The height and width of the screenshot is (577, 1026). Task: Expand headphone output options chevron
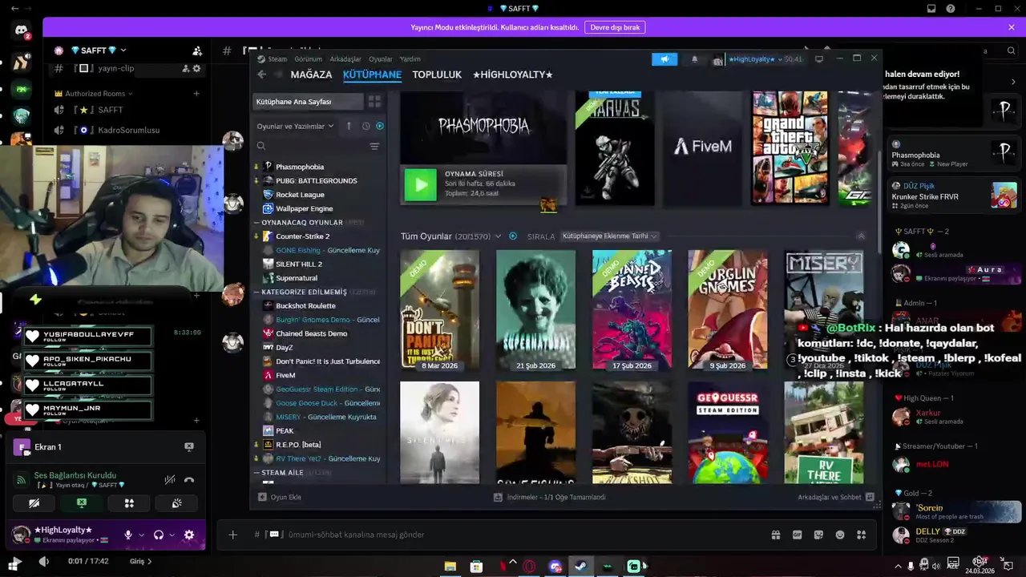172,535
